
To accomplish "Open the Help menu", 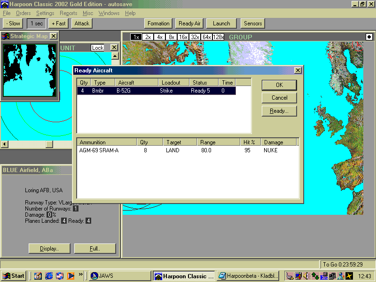I will click(130, 13).
